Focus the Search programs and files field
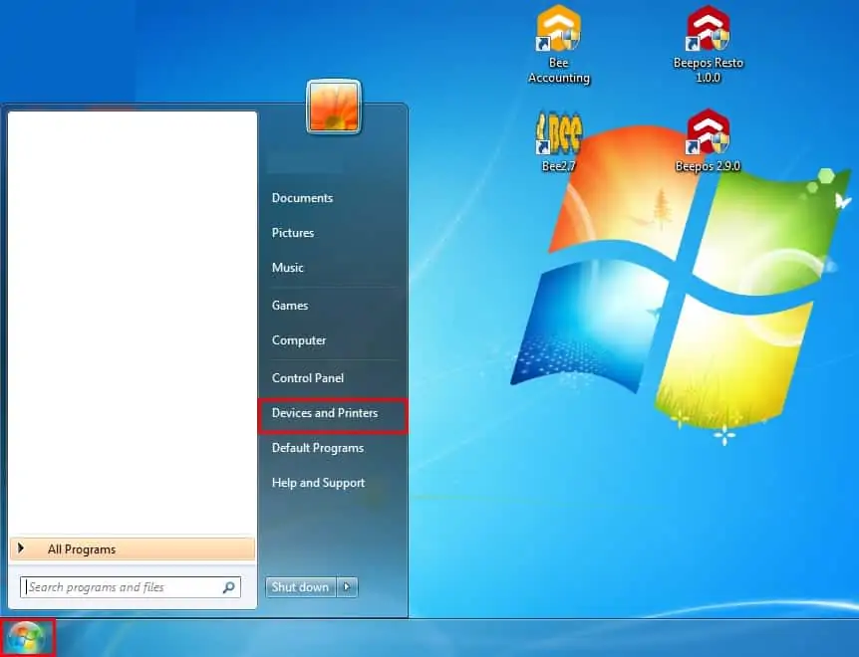The image size is (859, 657). pos(131,587)
